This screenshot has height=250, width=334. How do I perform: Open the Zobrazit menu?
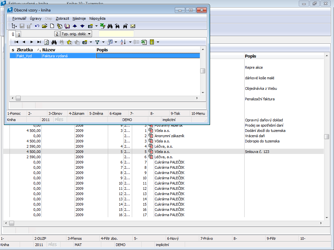(62, 18)
